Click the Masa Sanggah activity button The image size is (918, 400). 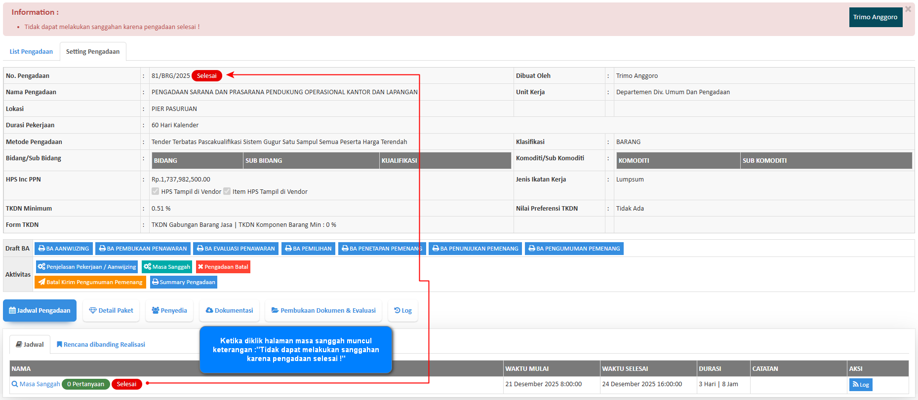click(x=167, y=267)
